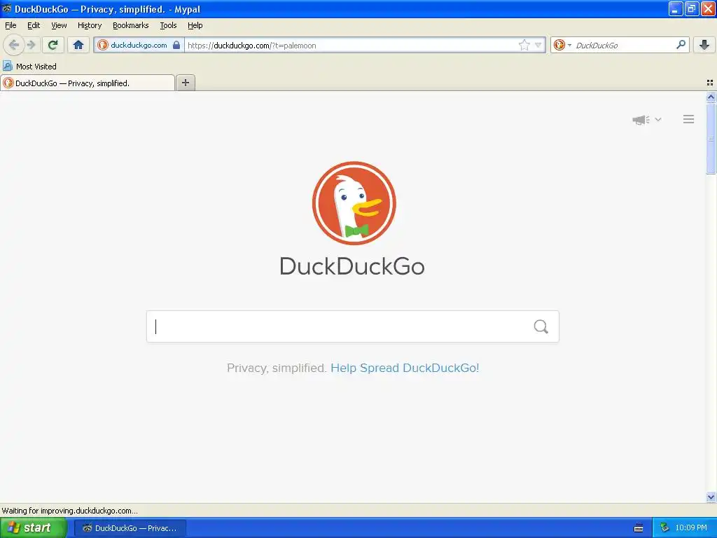Minimize the Mypal browser window
The image size is (717, 538).
(676, 8)
